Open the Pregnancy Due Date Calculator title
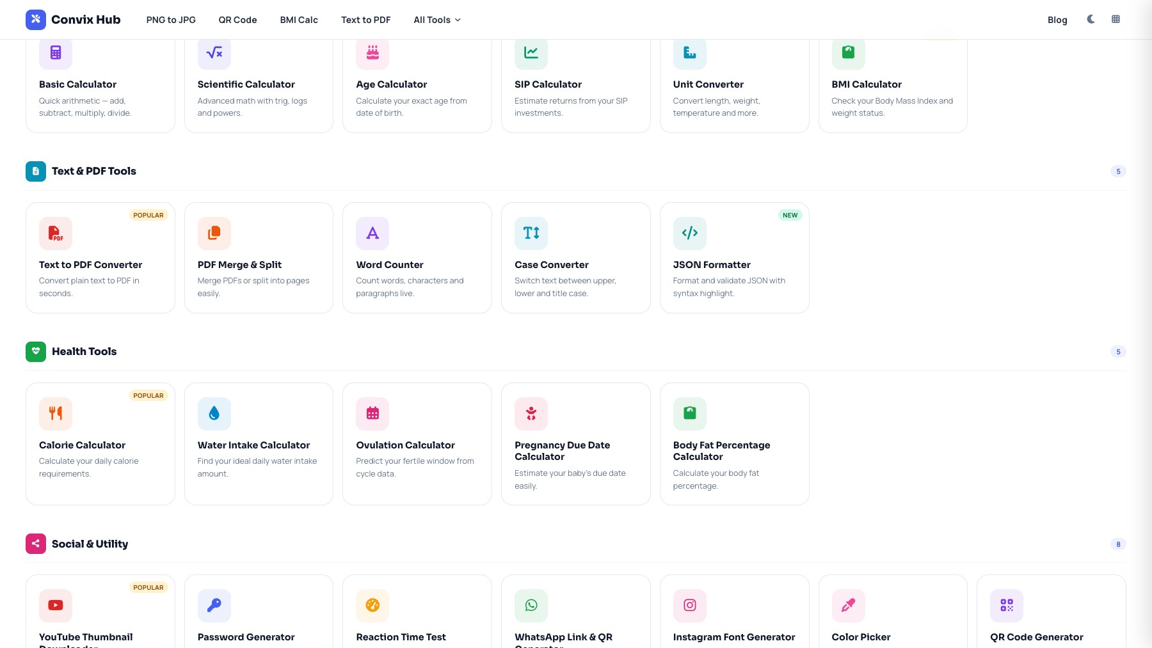Screen dimensions: 1152x648 click(563, 451)
